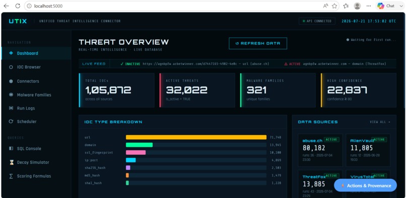Click the site info icon in address bar
This screenshot has height=198, width=406.
[29, 6]
